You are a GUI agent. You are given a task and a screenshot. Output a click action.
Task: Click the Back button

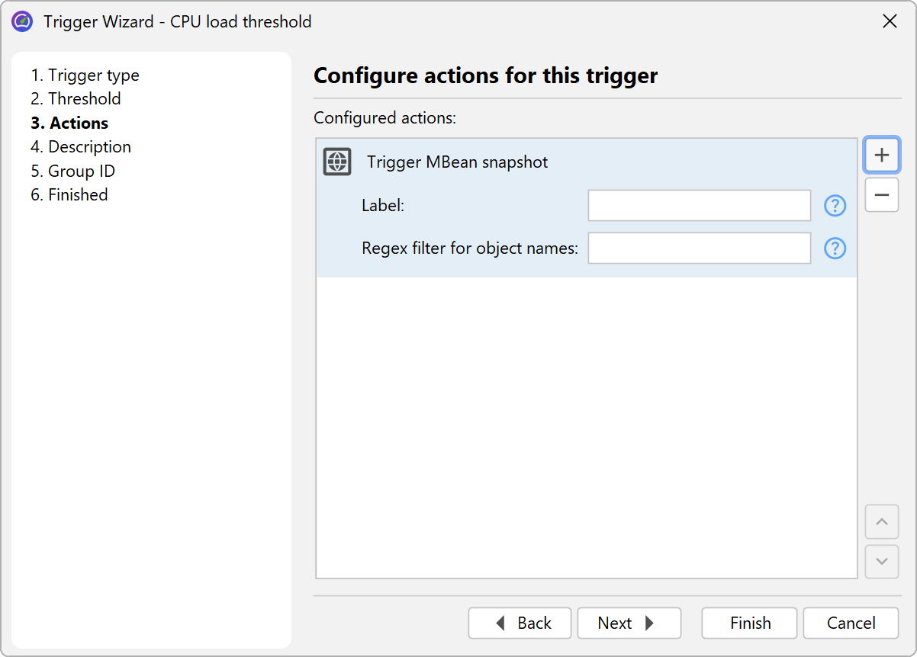pos(520,623)
